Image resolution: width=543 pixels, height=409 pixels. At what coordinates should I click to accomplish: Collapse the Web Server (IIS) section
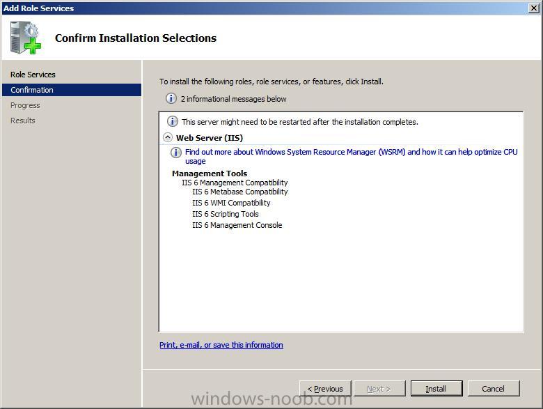(168, 137)
